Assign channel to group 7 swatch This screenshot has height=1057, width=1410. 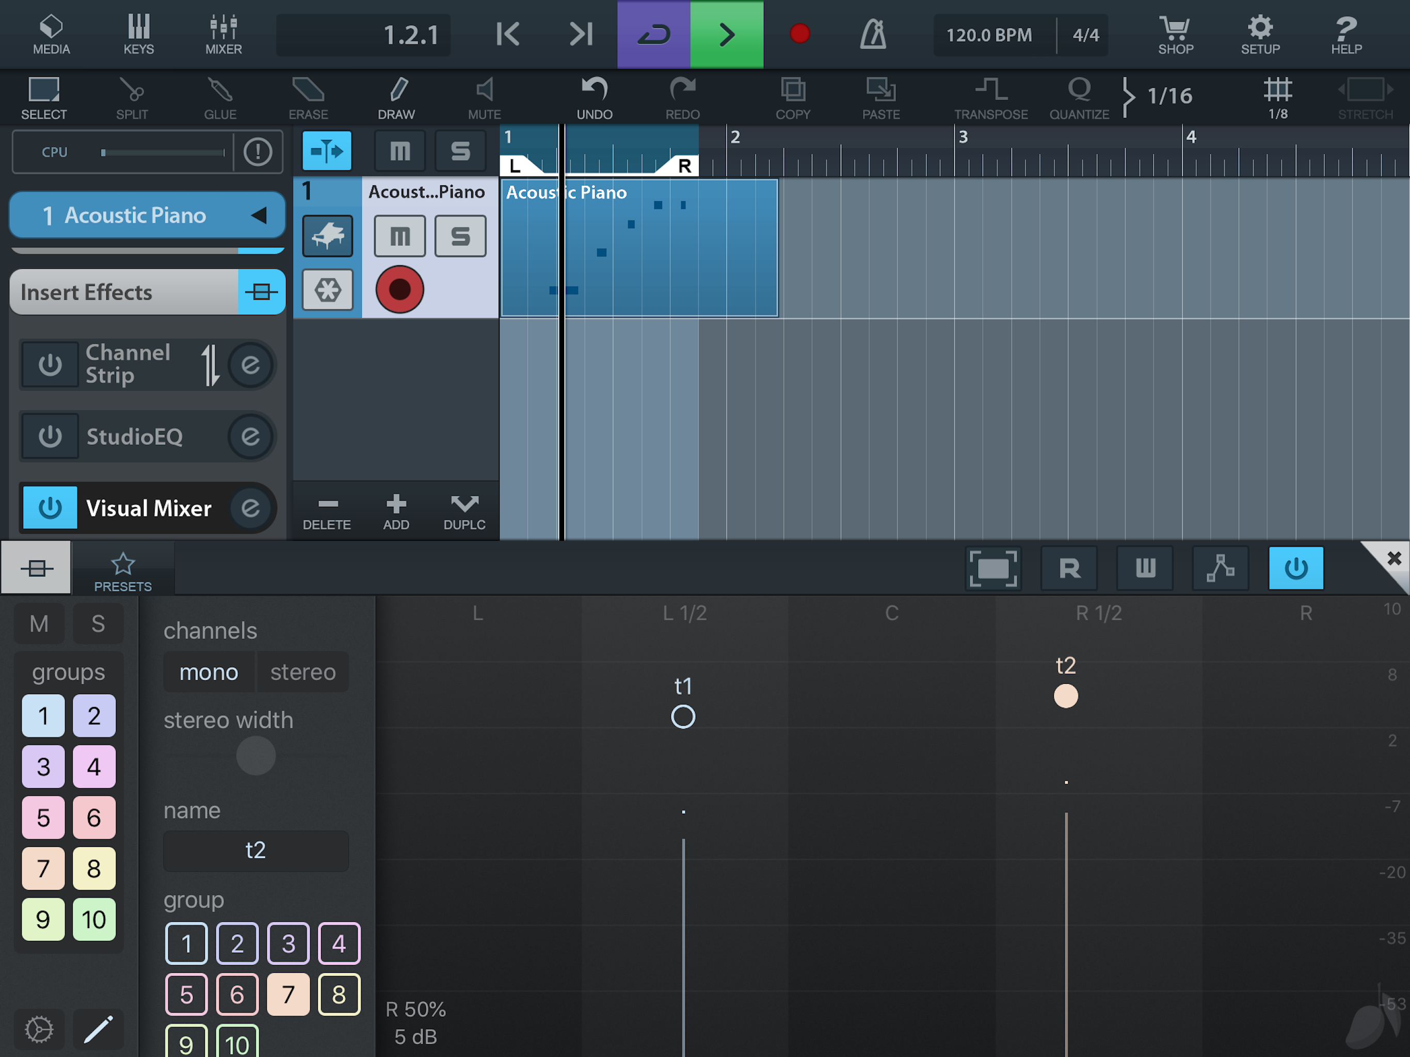(288, 995)
